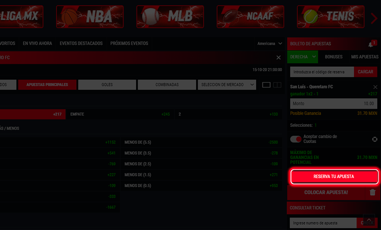Click COLOCAR APUESTA! button

(x=326, y=192)
